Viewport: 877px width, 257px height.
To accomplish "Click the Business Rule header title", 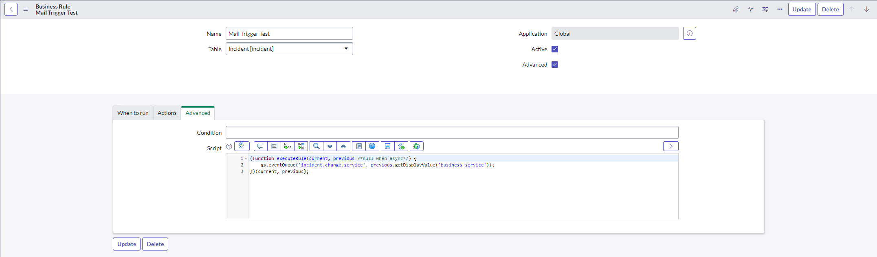I will (53, 6).
